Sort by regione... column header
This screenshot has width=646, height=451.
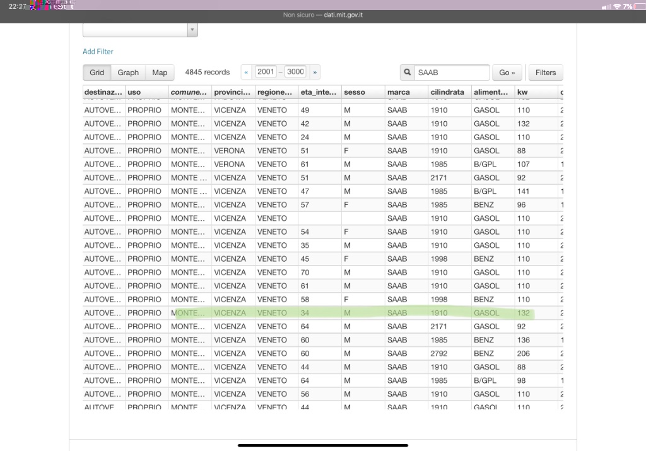click(276, 92)
